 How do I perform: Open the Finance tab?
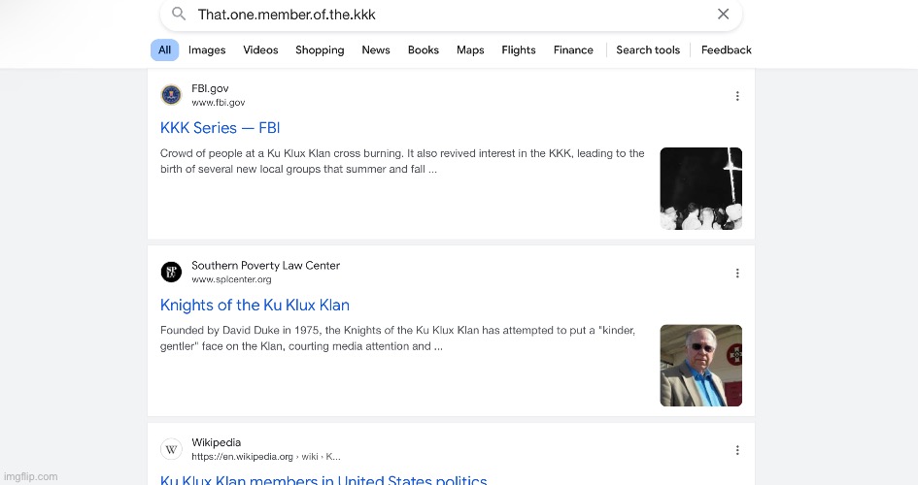click(573, 50)
